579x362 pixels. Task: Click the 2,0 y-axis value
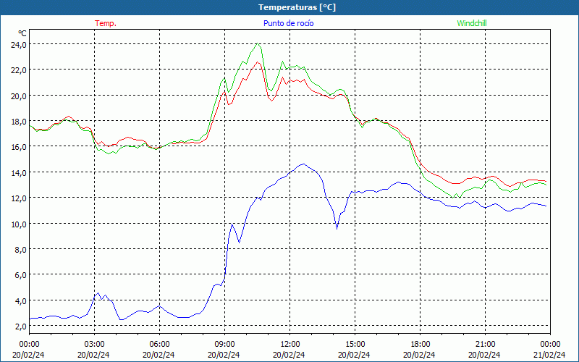point(20,327)
